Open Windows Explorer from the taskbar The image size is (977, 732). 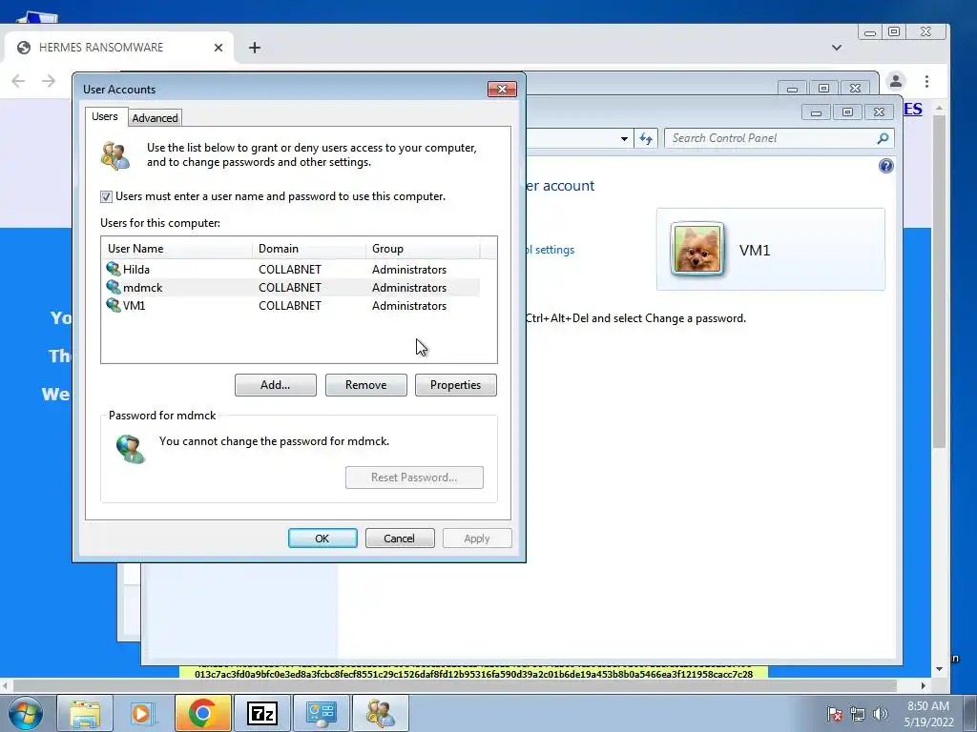point(85,713)
